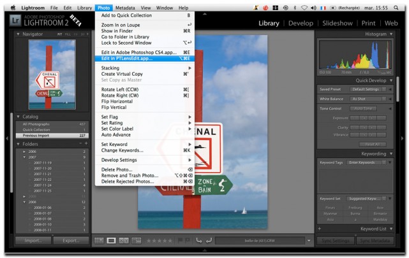Image resolution: width=409 pixels, height=258 pixels.
Task: Select FILL zoom level in Navigator
Action: (68, 34)
